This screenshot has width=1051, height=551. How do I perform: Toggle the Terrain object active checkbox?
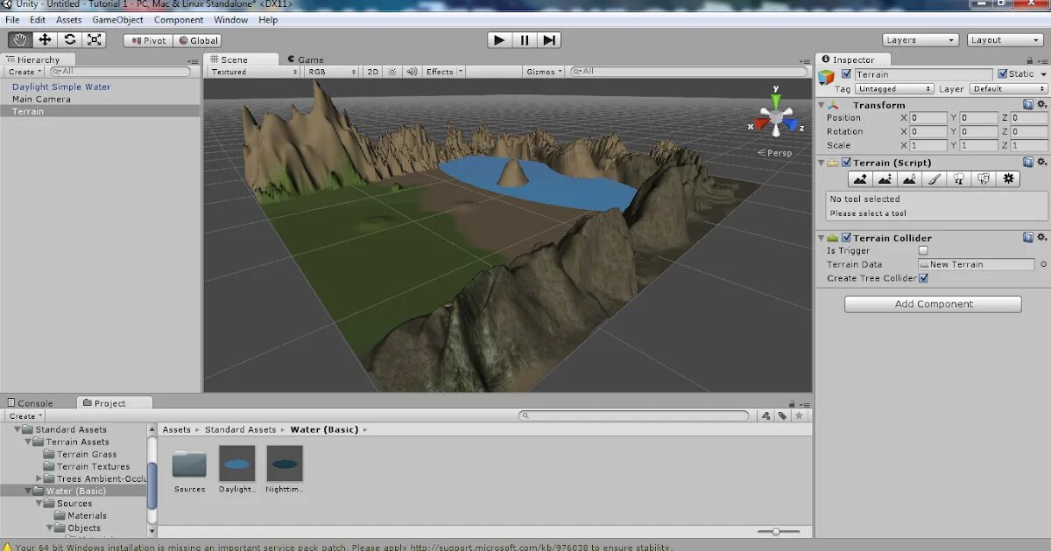click(846, 74)
